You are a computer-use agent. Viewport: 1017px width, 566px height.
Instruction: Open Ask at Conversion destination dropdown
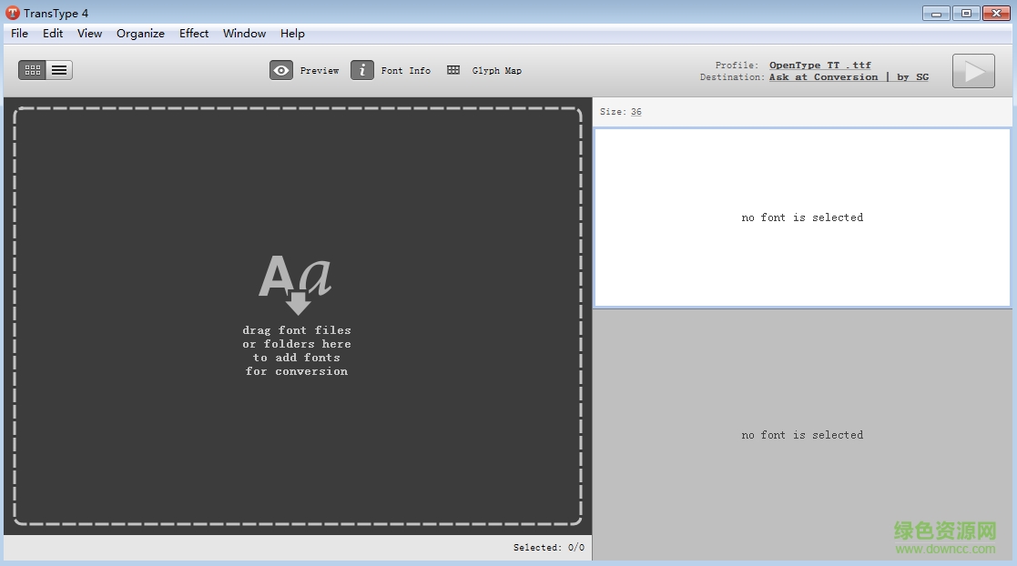[x=823, y=77]
